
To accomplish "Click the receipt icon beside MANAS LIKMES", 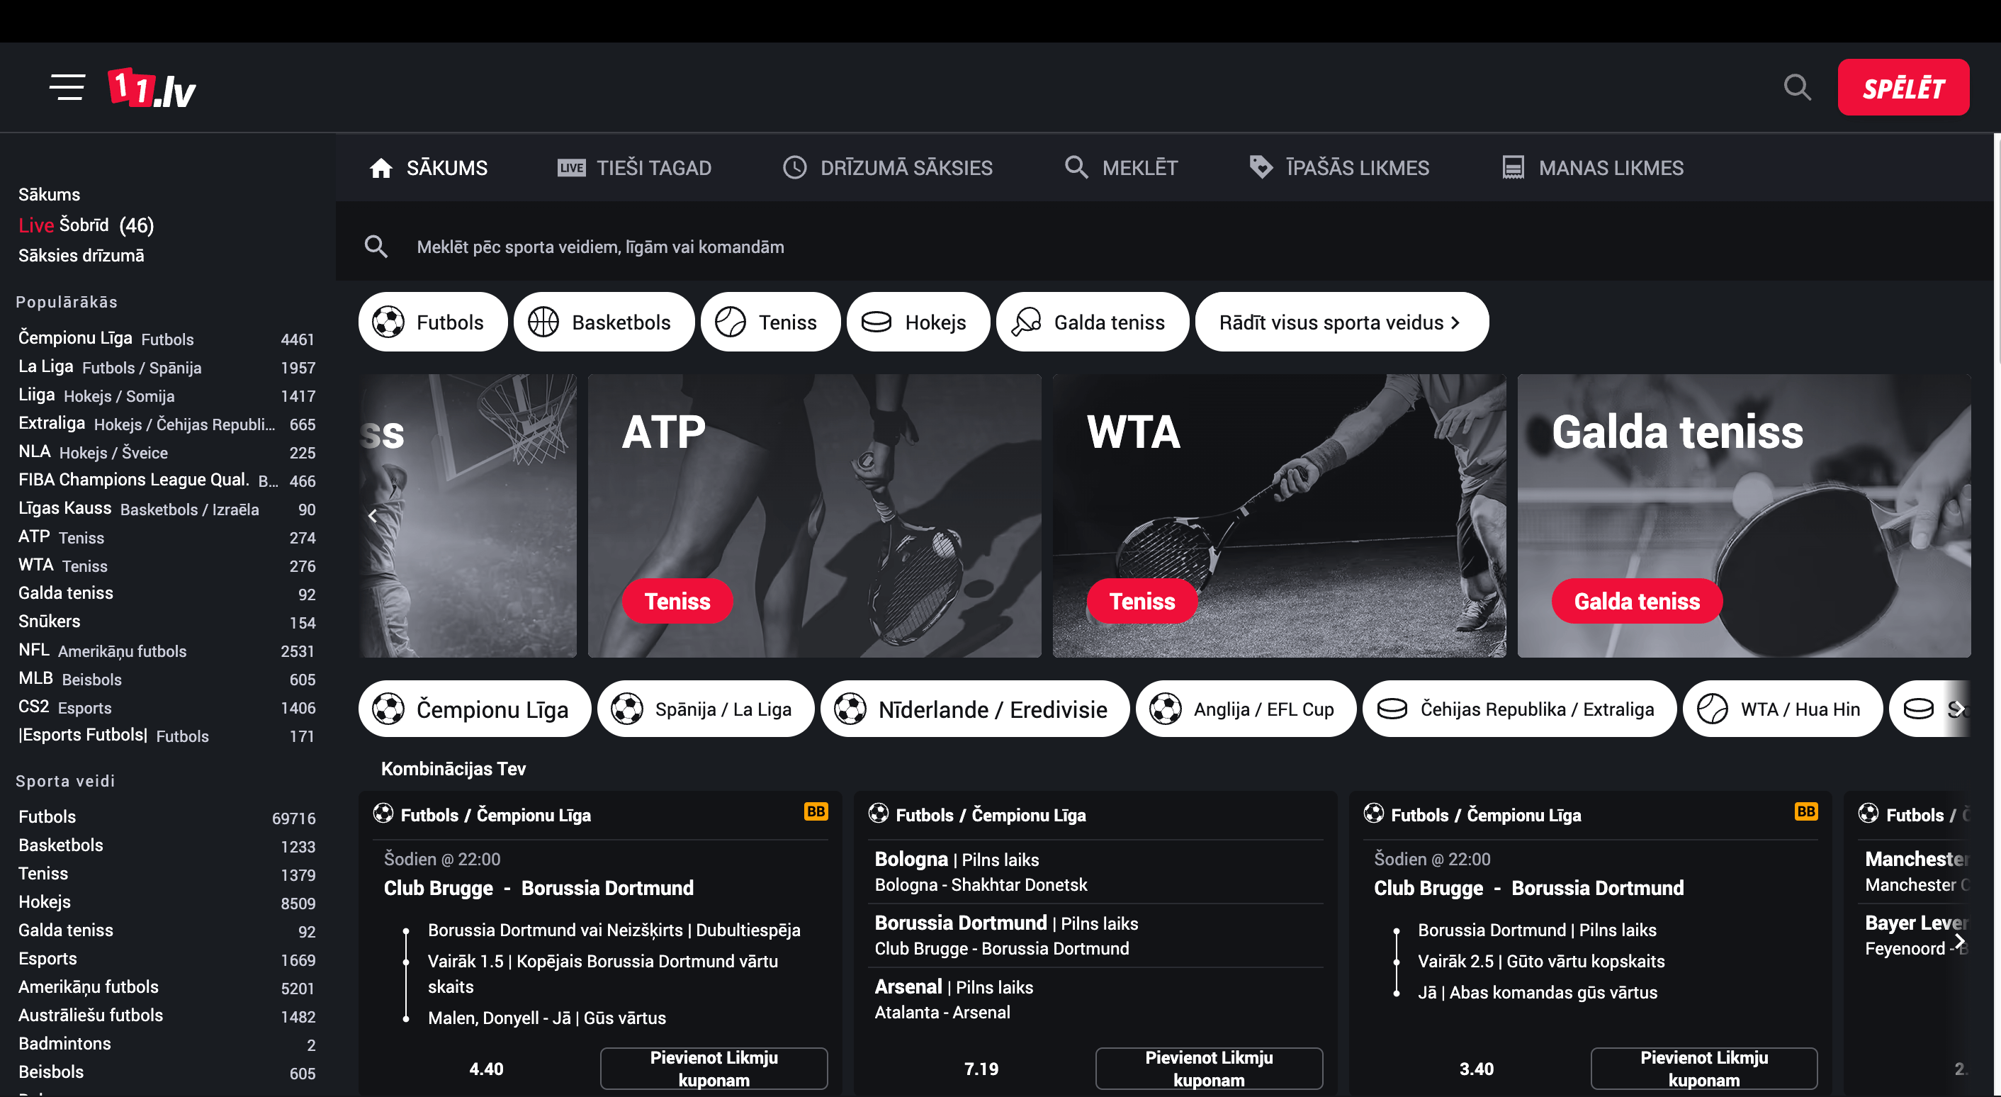I will [1512, 168].
